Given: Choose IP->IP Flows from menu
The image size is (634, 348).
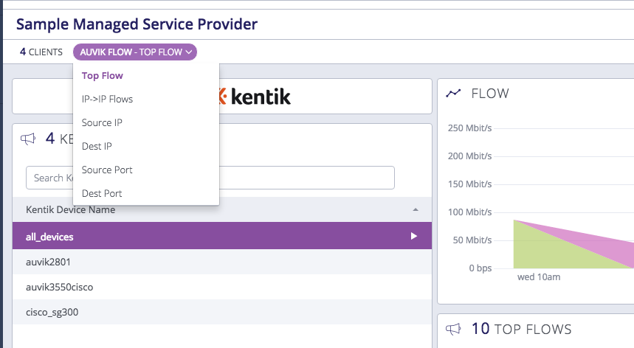Looking at the screenshot, I should [x=107, y=99].
